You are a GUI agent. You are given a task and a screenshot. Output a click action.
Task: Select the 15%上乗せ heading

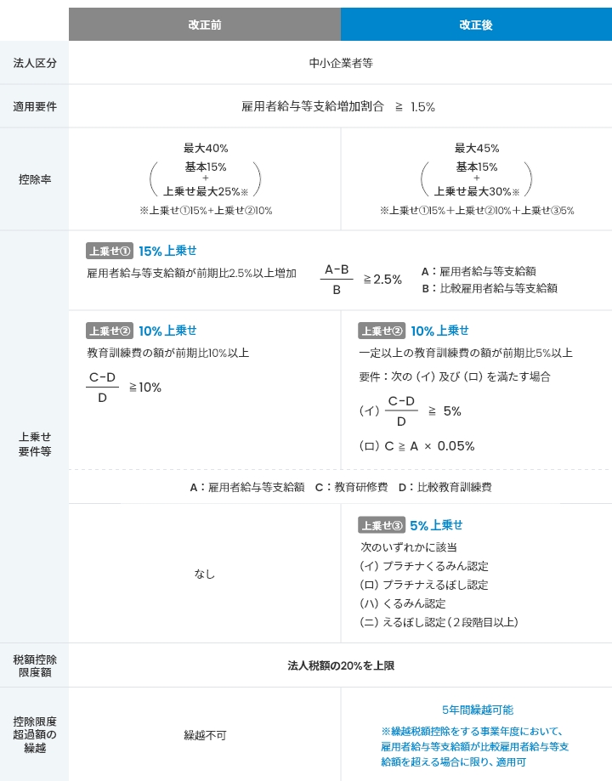pyautogui.click(x=167, y=251)
